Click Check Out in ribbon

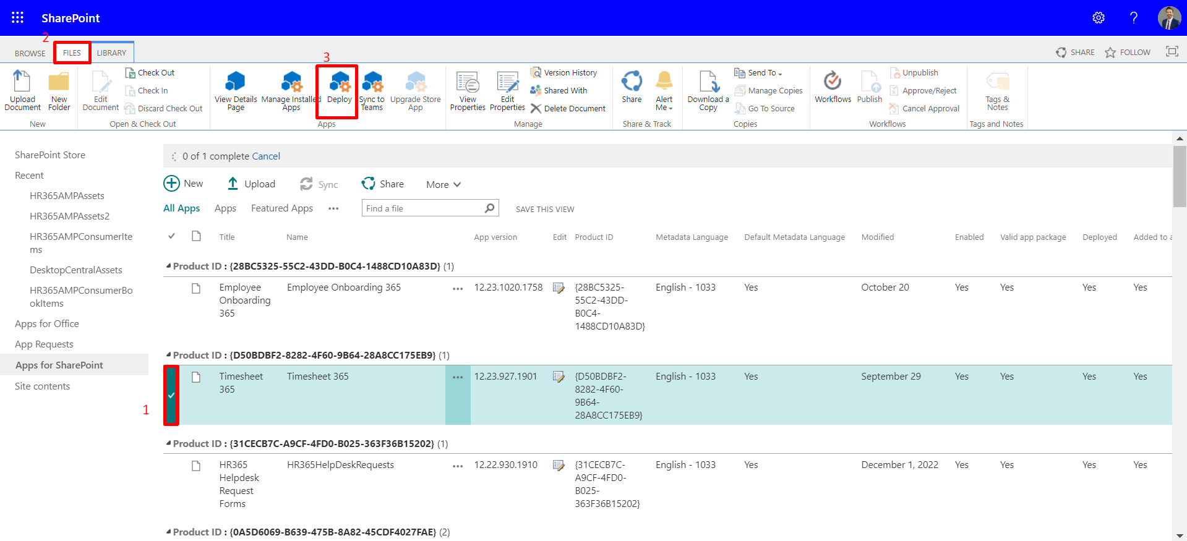pyautogui.click(x=150, y=72)
